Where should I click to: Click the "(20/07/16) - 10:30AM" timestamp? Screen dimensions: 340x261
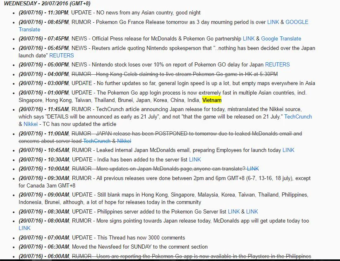tap(44, 159)
